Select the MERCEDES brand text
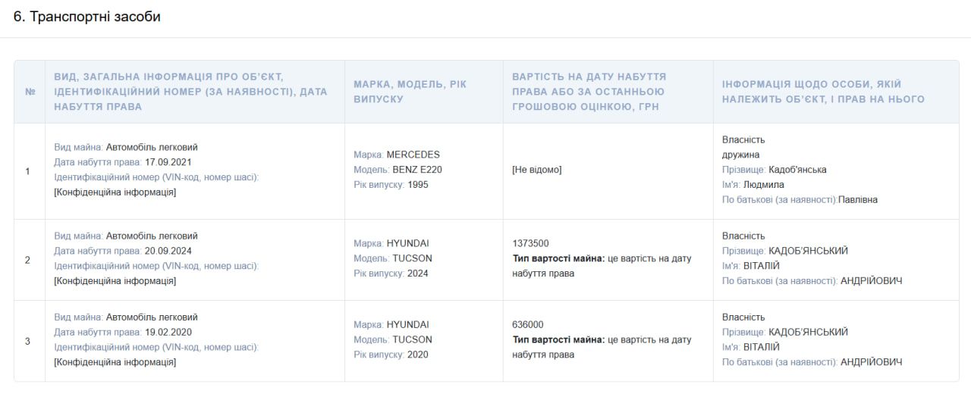Screen dimensions: 971x397 click(413, 155)
